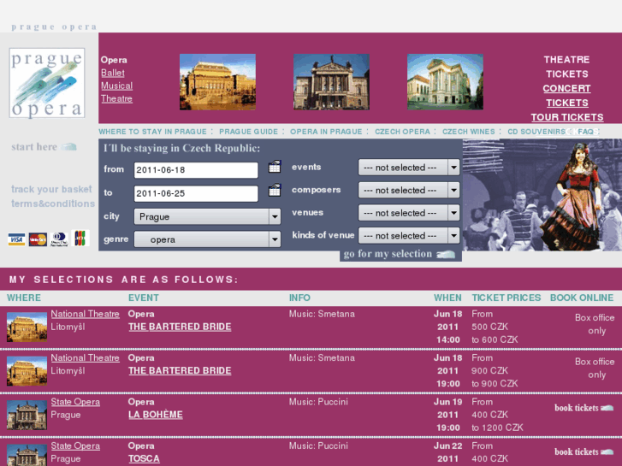
Task: Click the Prague Opera logo
Action: pos(47,83)
